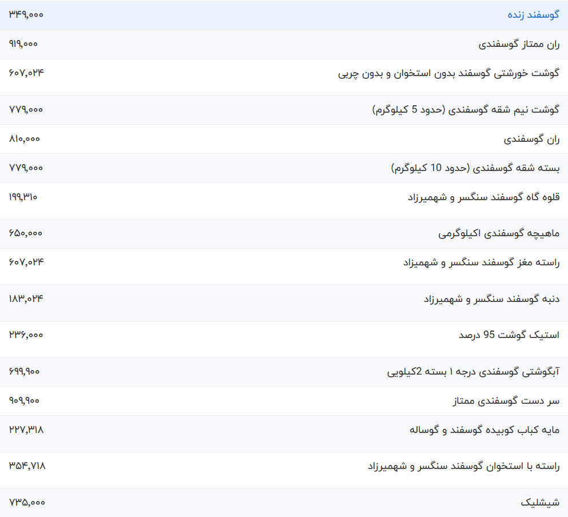Click the price ۷۷۹,۰۰۰ for half-carcass
Screen dimensions: 568x517
[26, 109]
